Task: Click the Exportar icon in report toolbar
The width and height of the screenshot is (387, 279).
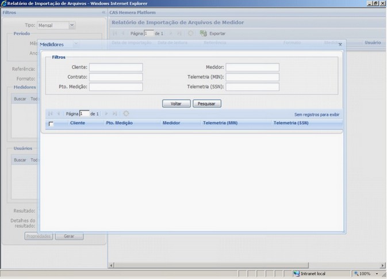Action: pyautogui.click(x=203, y=33)
